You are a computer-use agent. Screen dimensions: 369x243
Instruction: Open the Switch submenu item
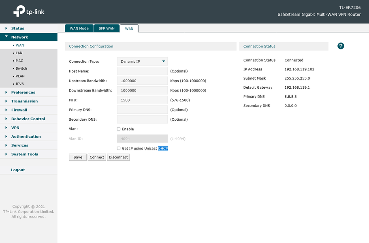tap(29, 68)
